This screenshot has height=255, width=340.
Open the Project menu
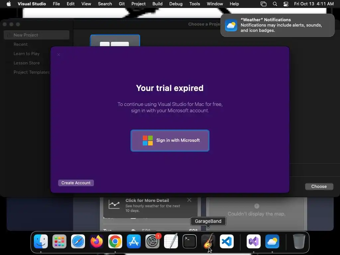(x=138, y=4)
